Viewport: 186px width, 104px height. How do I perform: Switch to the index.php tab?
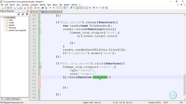point(35,12)
